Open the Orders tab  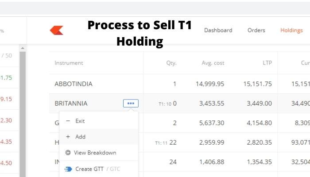tap(256, 30)
